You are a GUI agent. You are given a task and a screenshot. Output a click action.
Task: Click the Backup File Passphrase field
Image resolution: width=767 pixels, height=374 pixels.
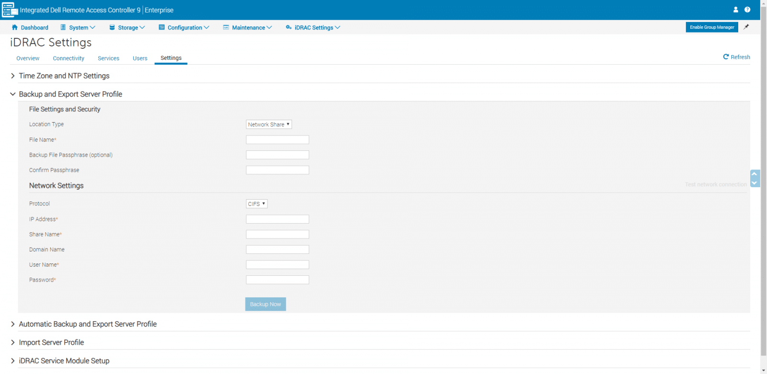278,155
